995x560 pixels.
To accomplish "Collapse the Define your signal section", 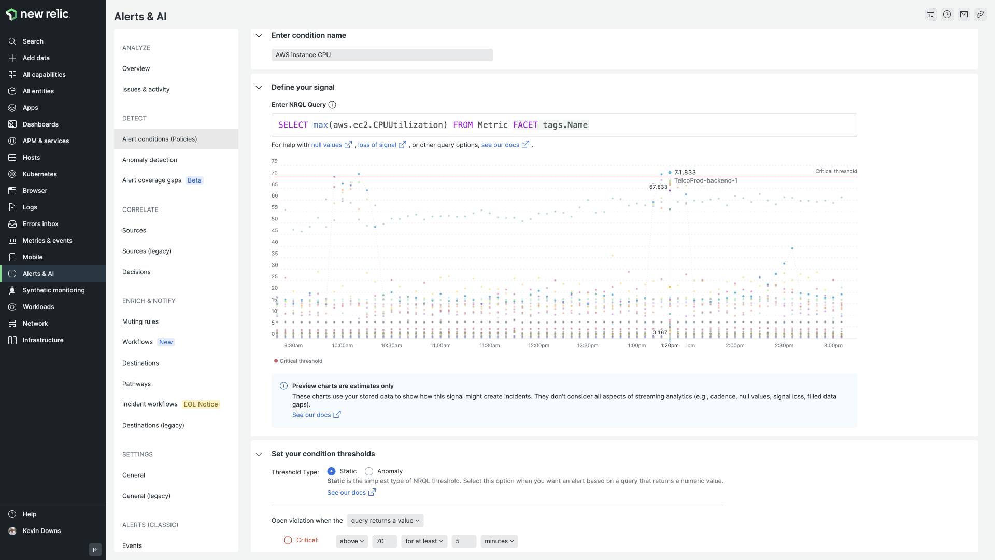I will pyautogui.click(x=259, y=87).
